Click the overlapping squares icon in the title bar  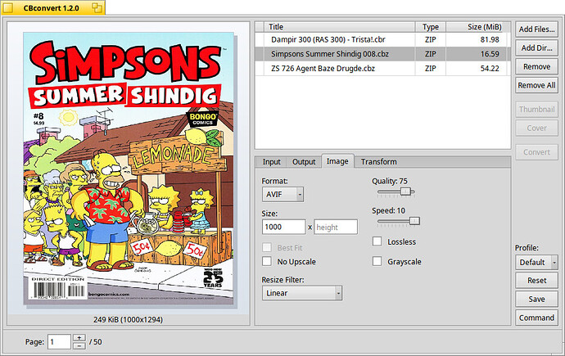point(97,7)
